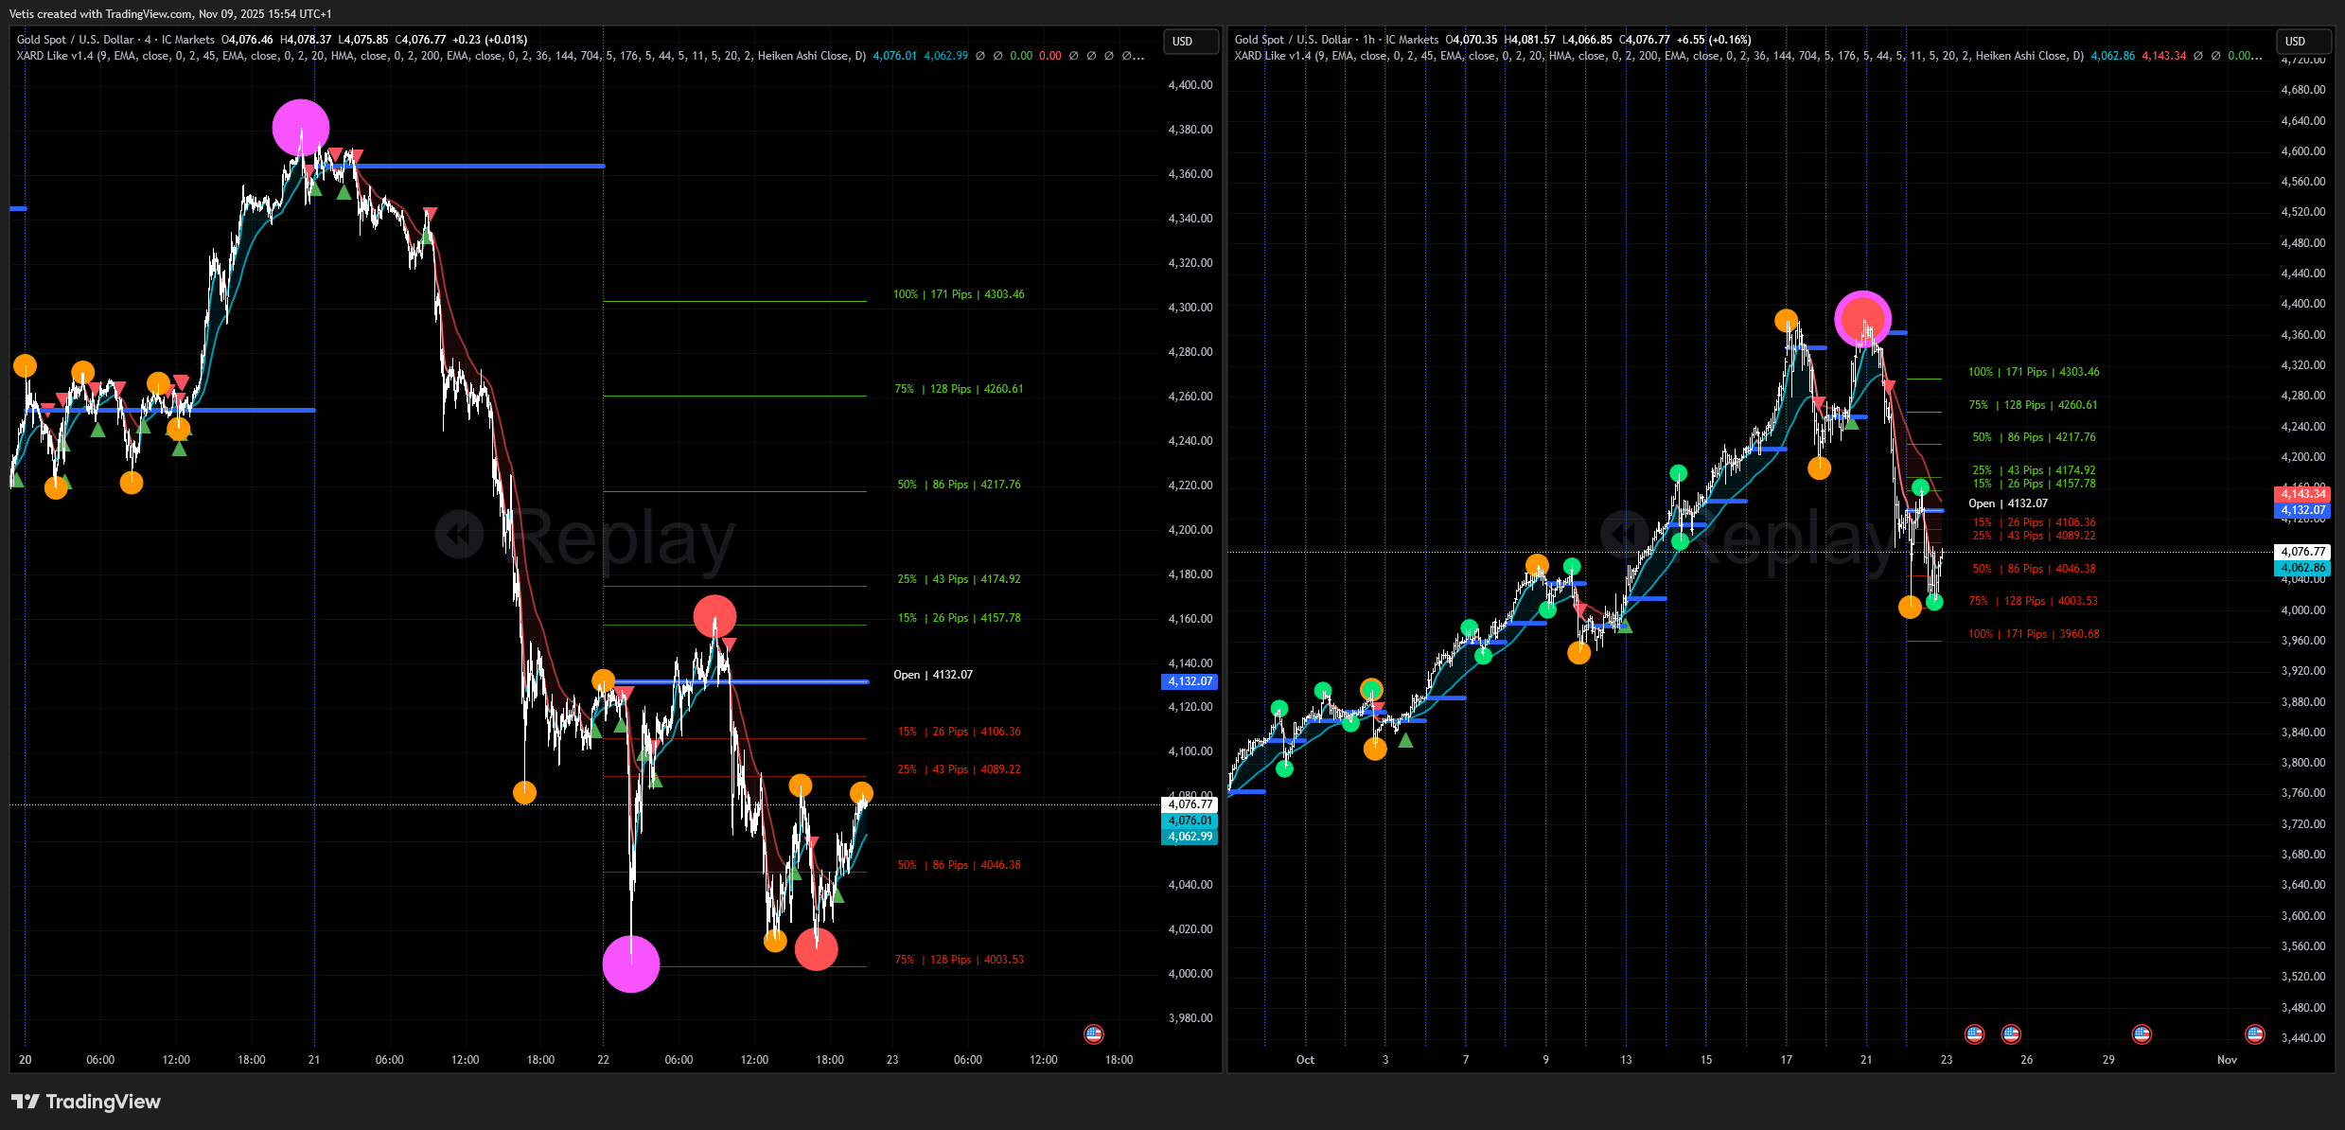The image size is (2345, 1130).
Task: Click the Replay rewind icon in left chart
Action: click(x=459, y=535)
